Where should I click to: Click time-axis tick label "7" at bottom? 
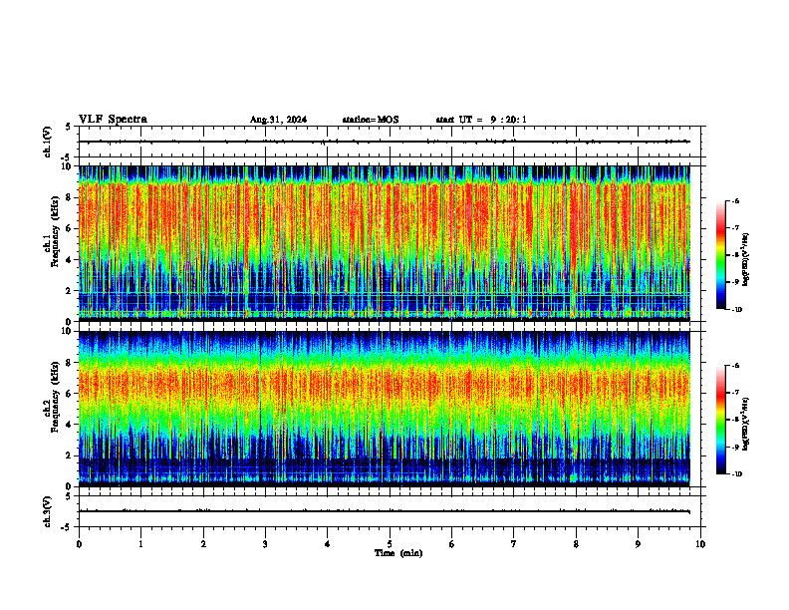click(514, 544)
